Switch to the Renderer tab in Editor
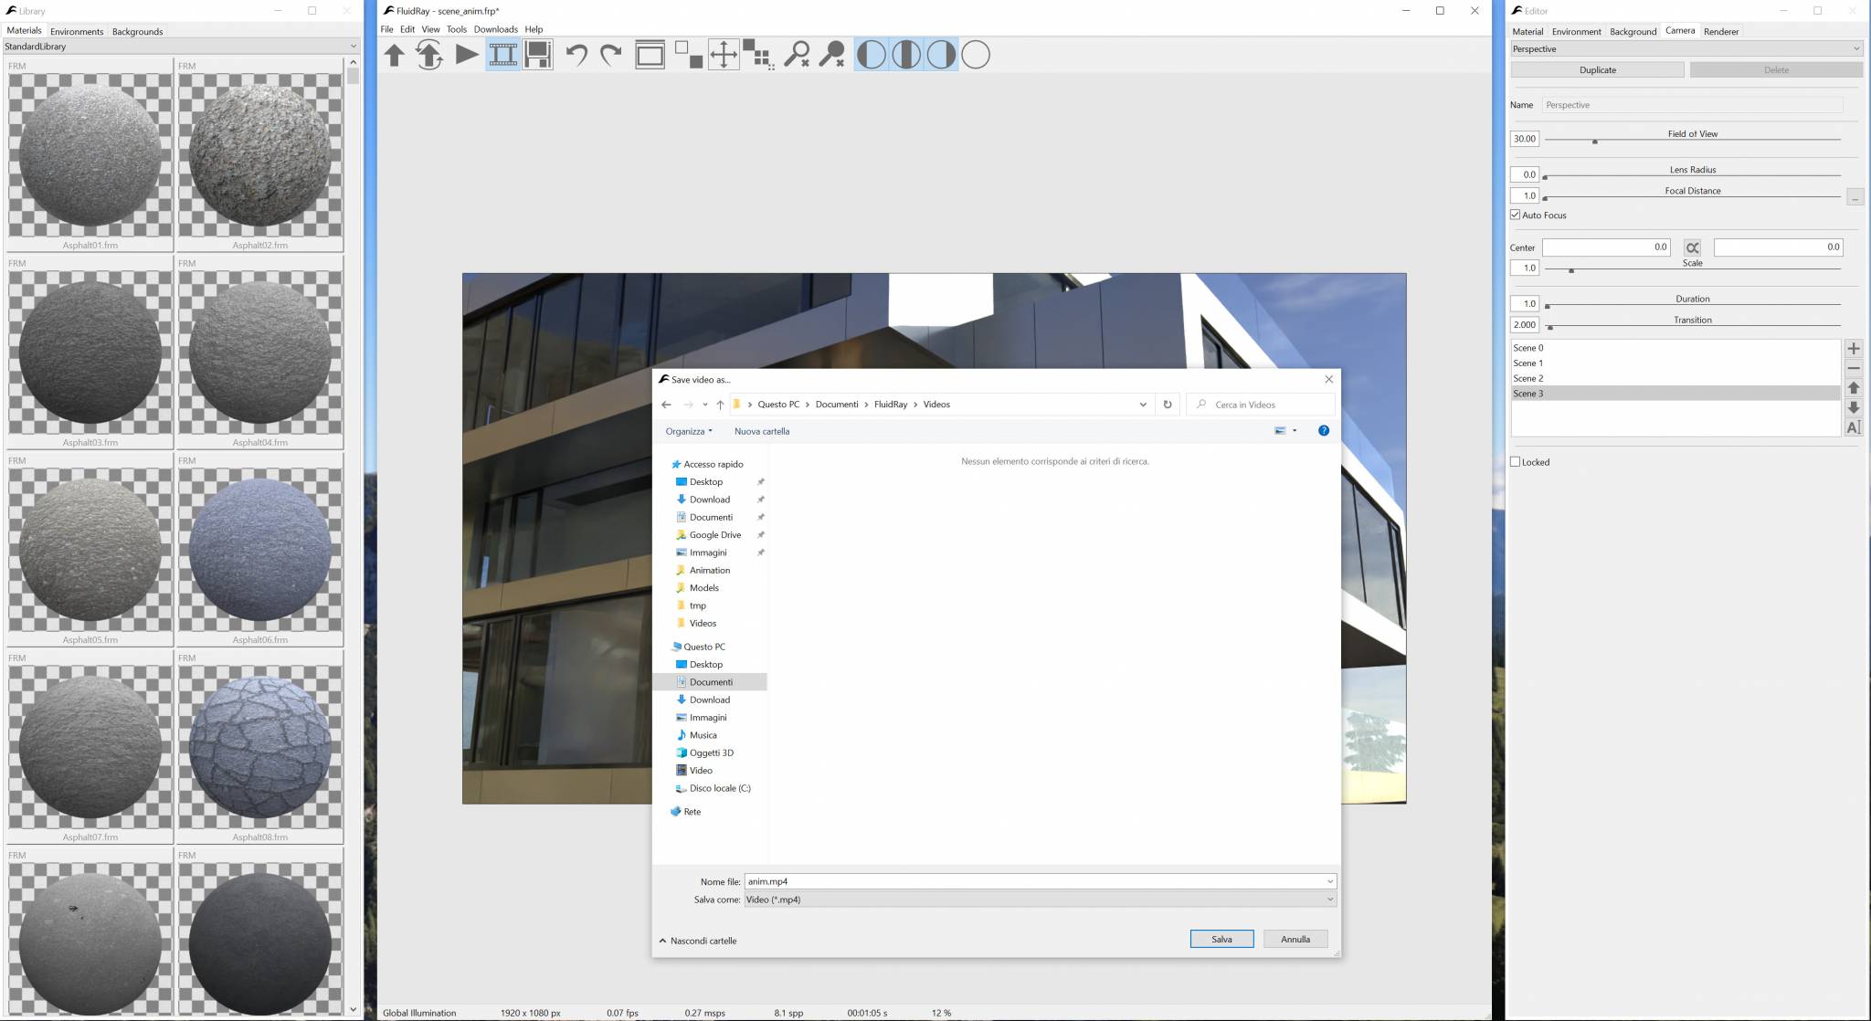1871x1021 pixels. 1722,30
